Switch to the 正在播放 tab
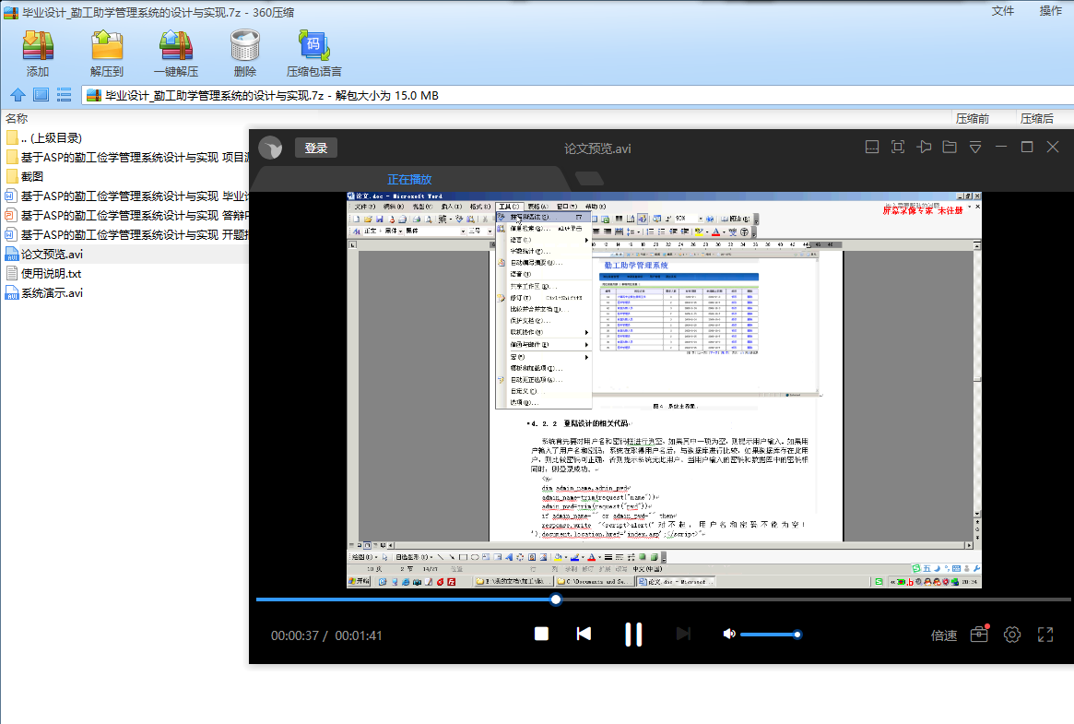1074x724 pixels. point(409,180)
